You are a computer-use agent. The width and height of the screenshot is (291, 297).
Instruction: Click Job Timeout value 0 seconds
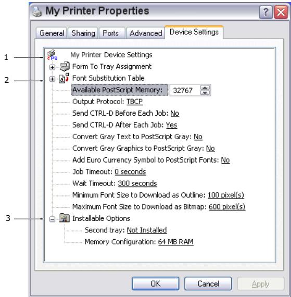click(130, 172)
